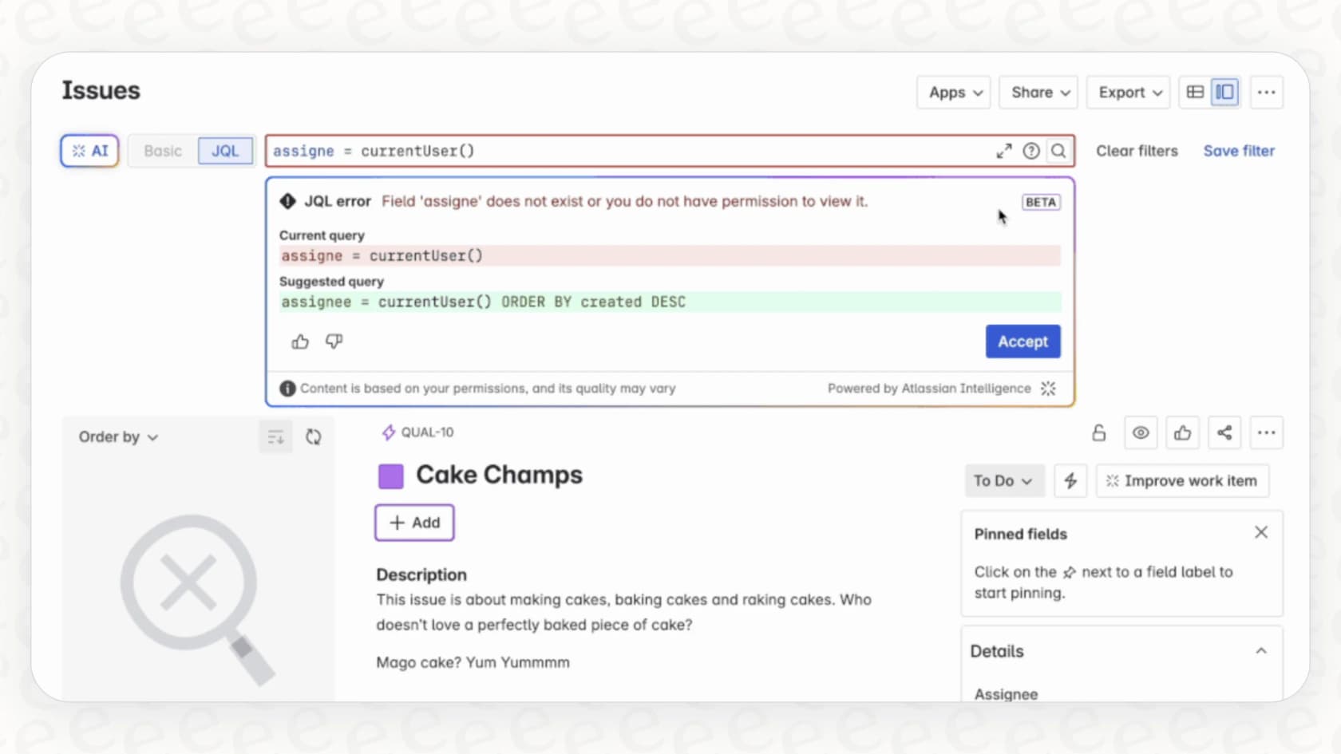Expand the JQL editor with arrows icon
Image resolution: width=1341 pixels, height=754 pixels.
tap(1004, 151)
